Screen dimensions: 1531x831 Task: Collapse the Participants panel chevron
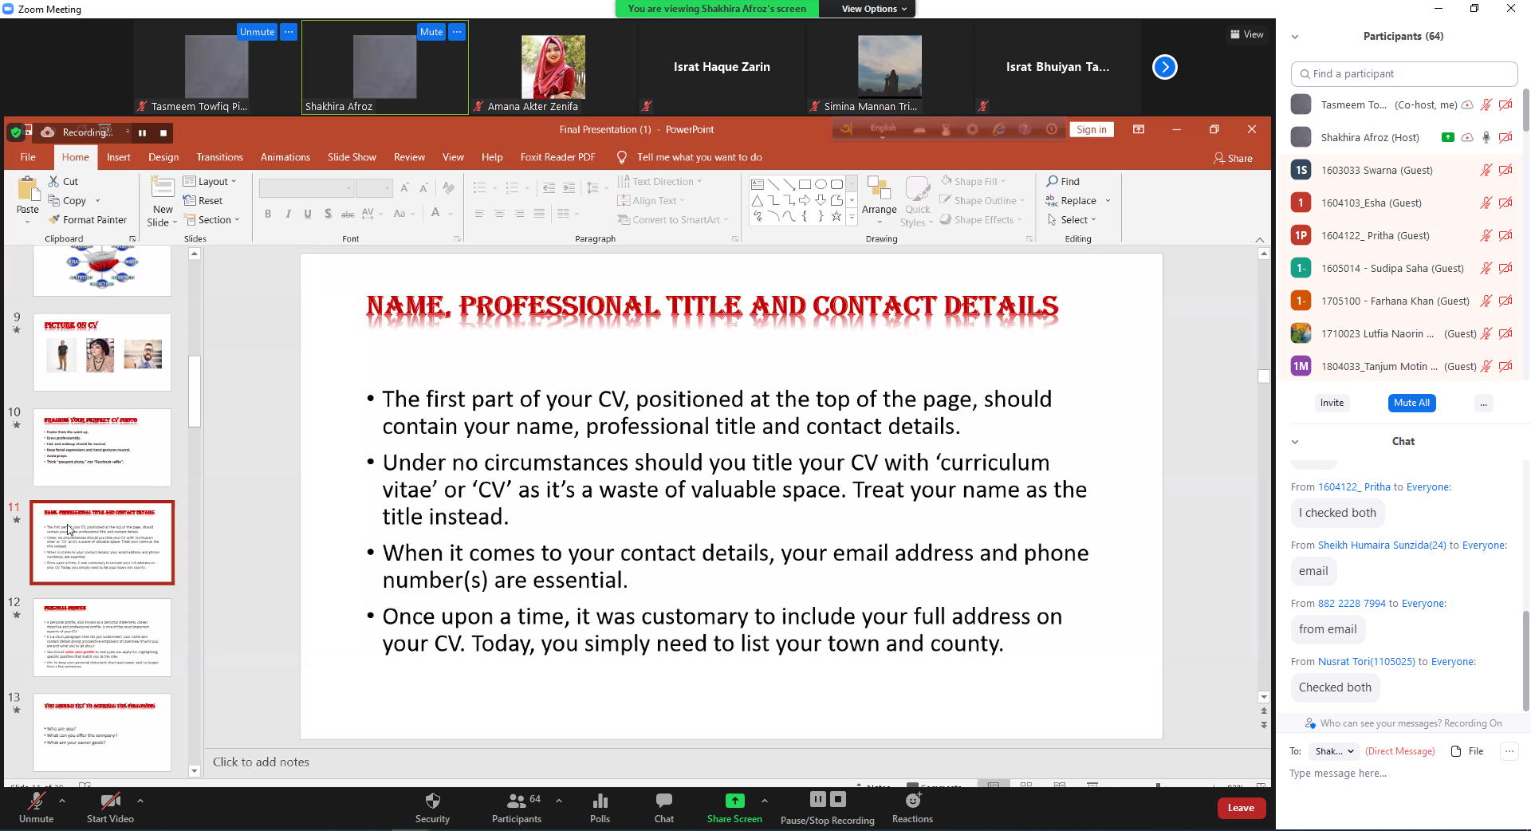click(1295, 37)
